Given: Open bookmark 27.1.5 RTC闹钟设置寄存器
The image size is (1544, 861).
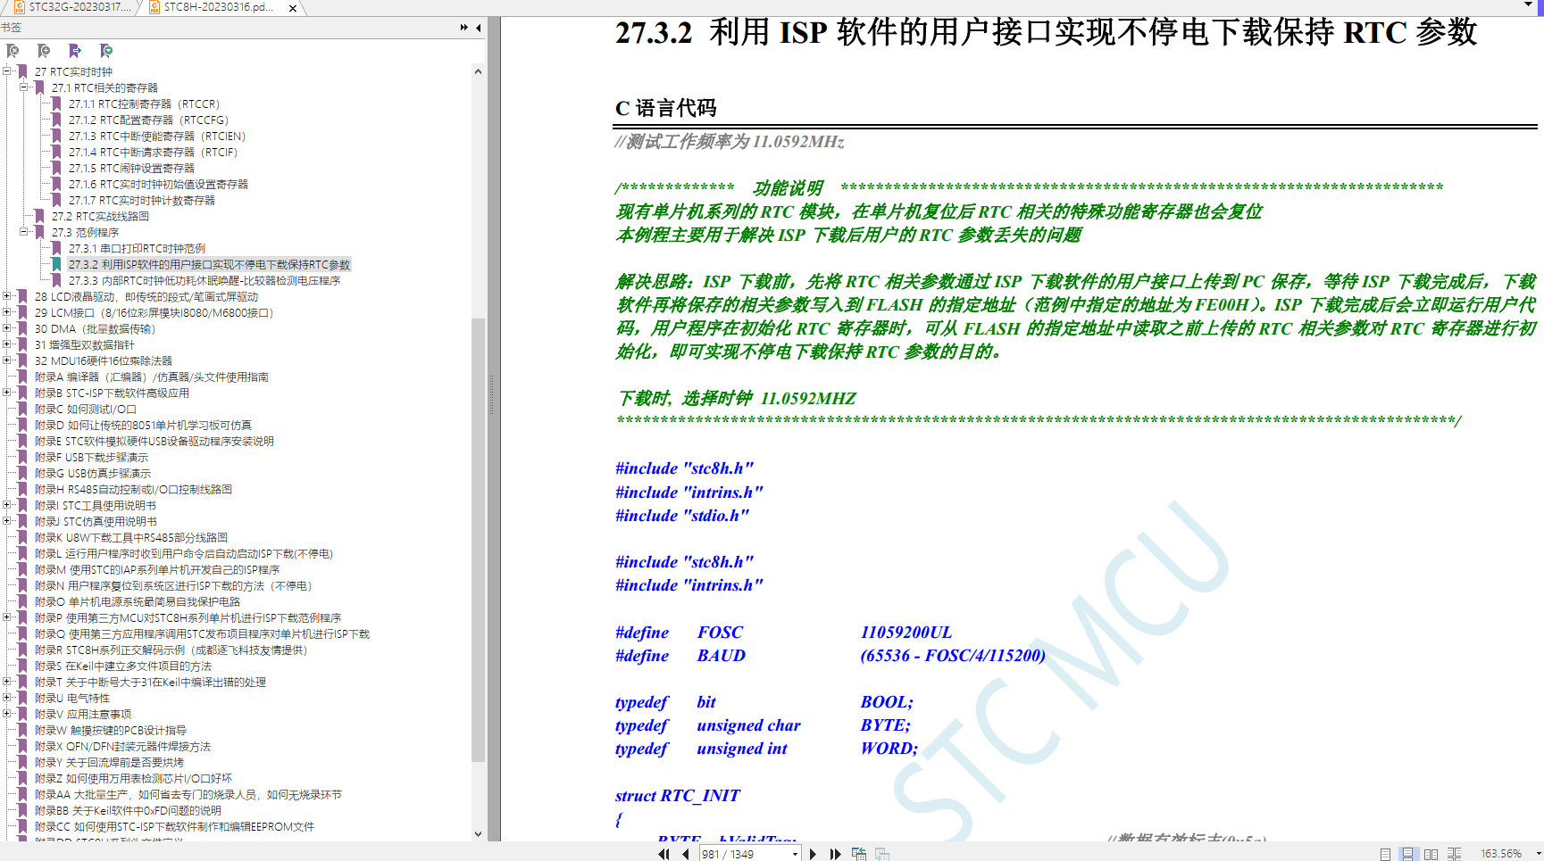Looking at the screenshot, I should [x=131, y=168].
